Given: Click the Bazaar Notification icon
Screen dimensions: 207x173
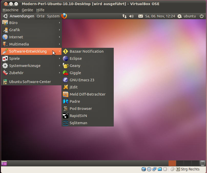Looking at the screenshot, I should (66, 51).
